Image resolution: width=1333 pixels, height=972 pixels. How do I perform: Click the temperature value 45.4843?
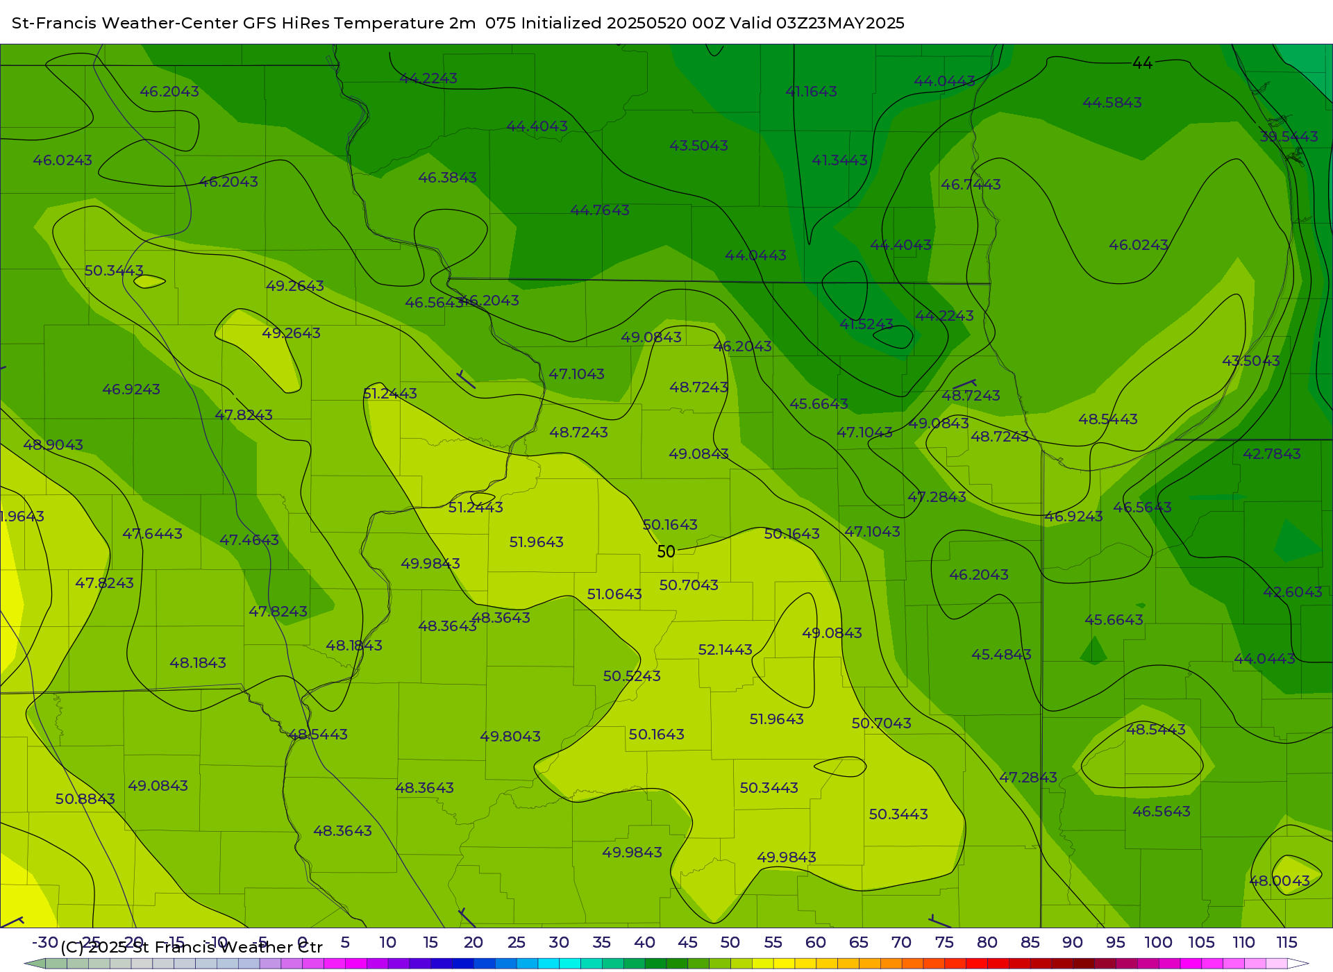(x=1001, y=655)
